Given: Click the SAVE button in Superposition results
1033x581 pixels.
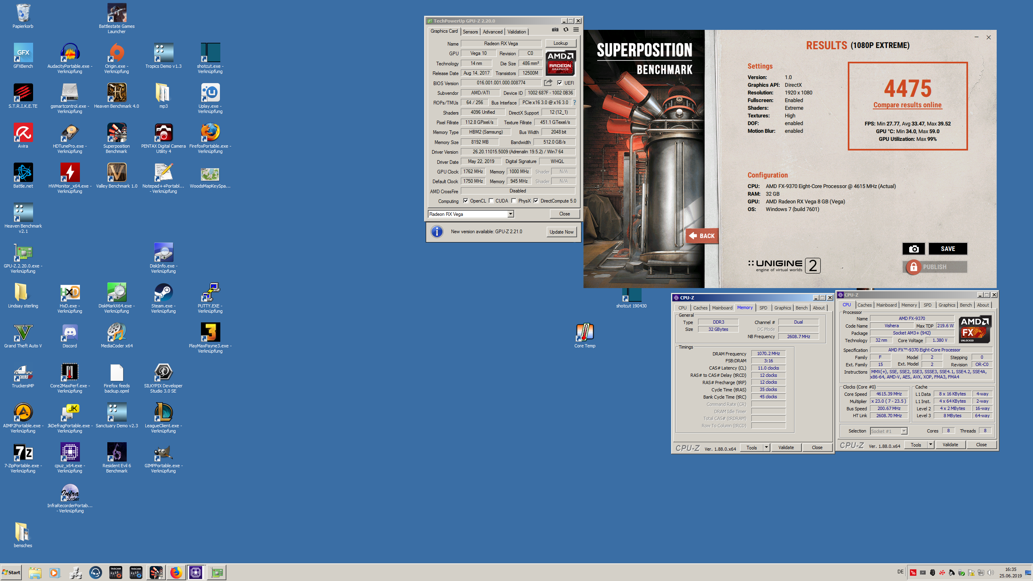Looking at the screenshot, I should pyautogui.click(x=948, y=249).
